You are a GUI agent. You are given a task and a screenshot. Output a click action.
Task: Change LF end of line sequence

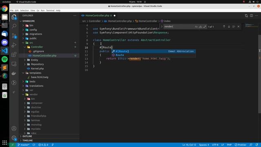pyautogui.click(x=223, y=145)
